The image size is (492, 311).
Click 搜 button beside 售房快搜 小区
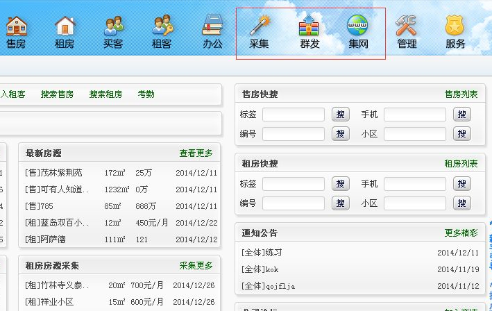pos(462,134)
